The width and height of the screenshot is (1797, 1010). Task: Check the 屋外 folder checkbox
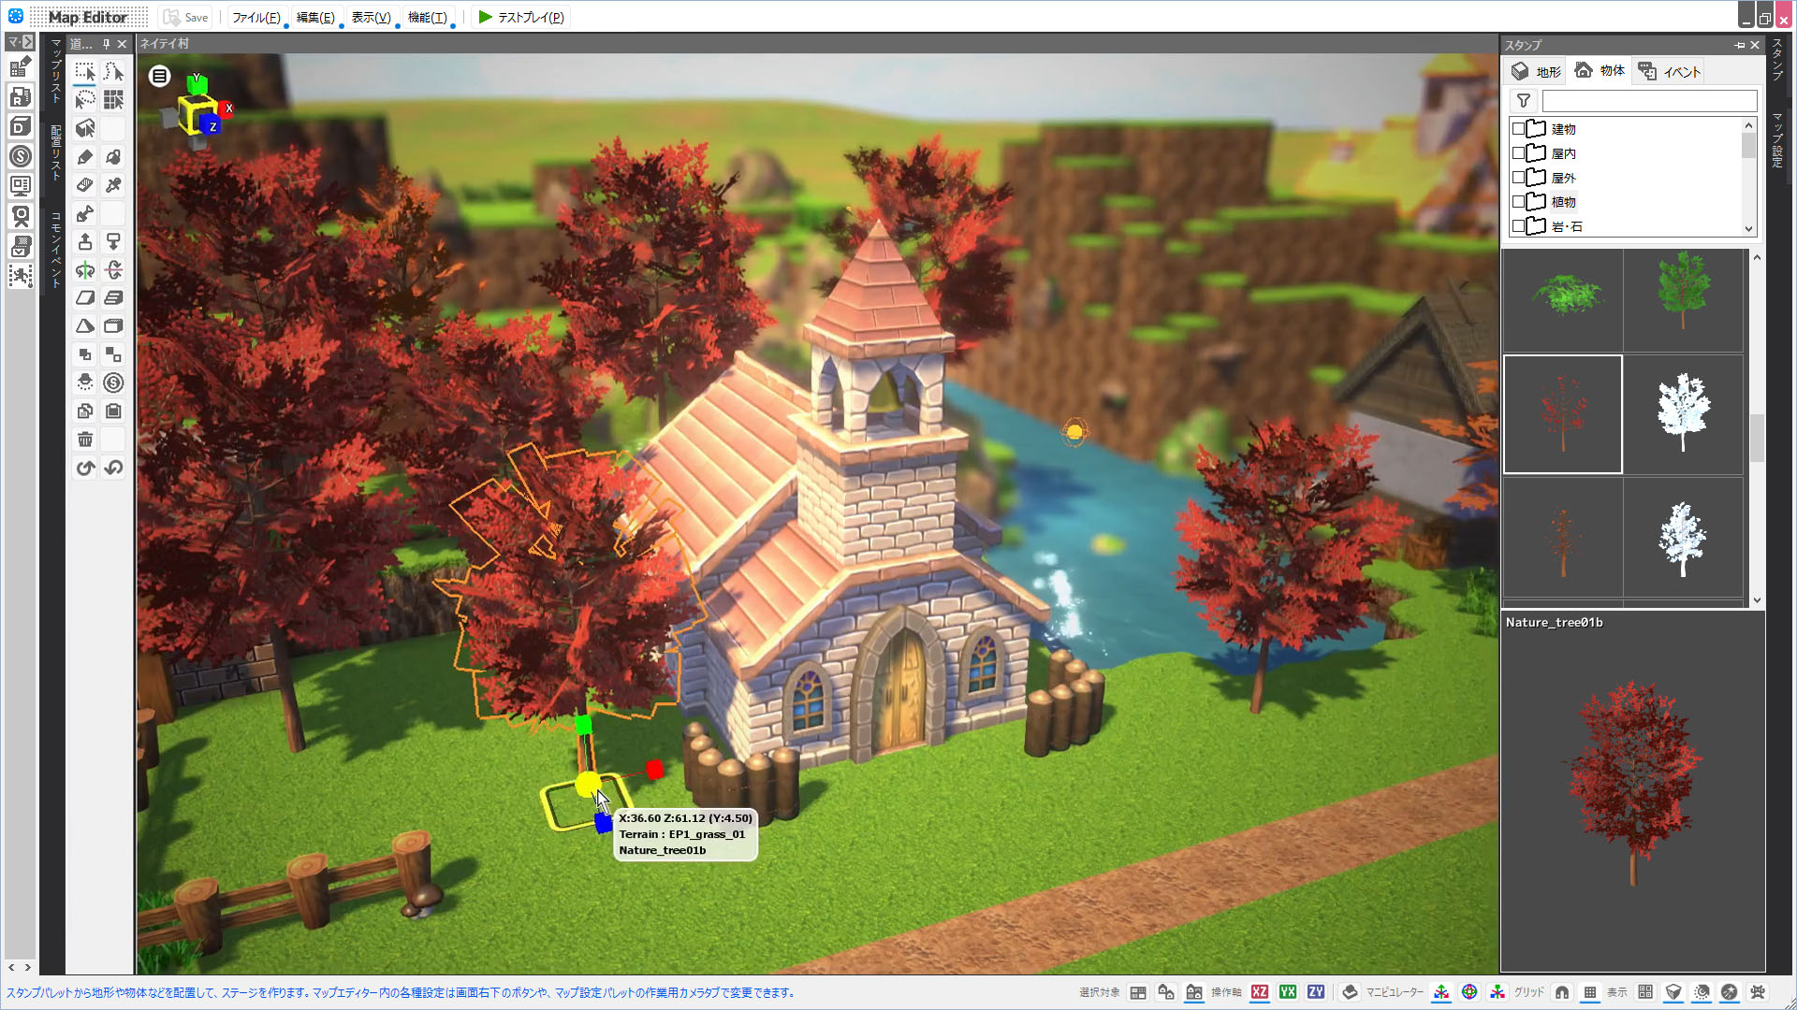[1518, 178]
